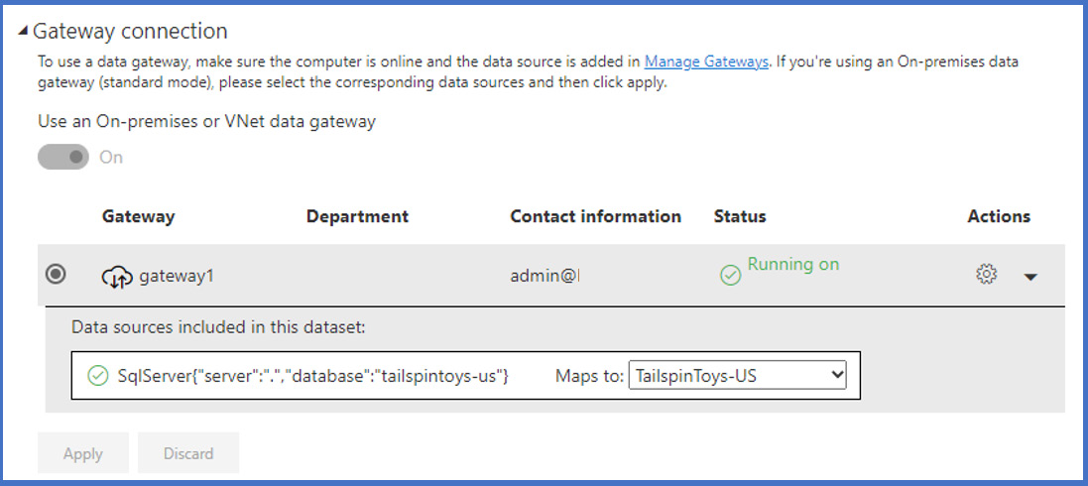The image size is (1088, 486).
Task: Open the Maps to TailspinToys-US dropdown
Action: click(737, 375)
